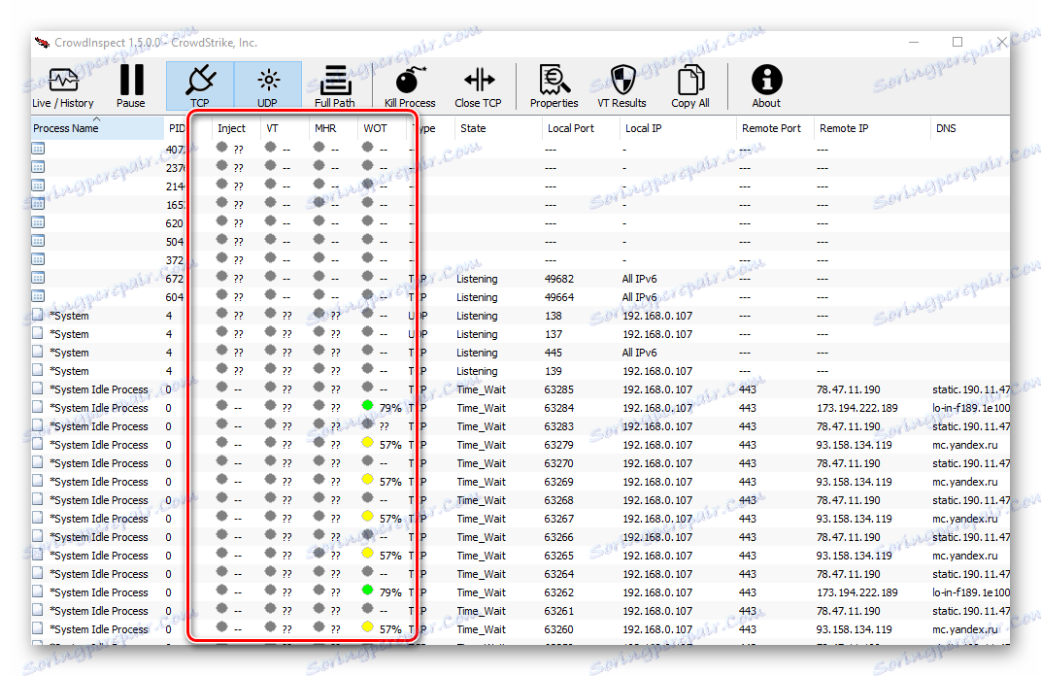The image size is (1041, 676).
Task: Sort by the Inject column header
Action: pyautogui.click(x=236, y=128)
